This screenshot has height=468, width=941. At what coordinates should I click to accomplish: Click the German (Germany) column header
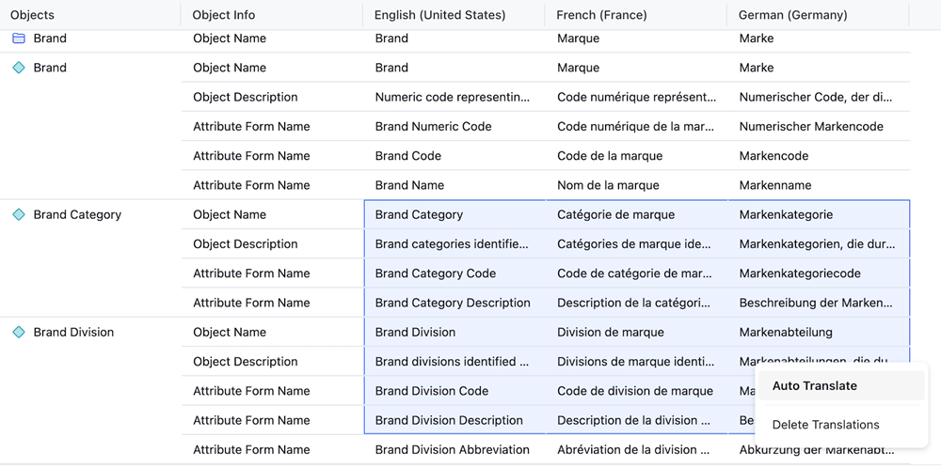792,15
